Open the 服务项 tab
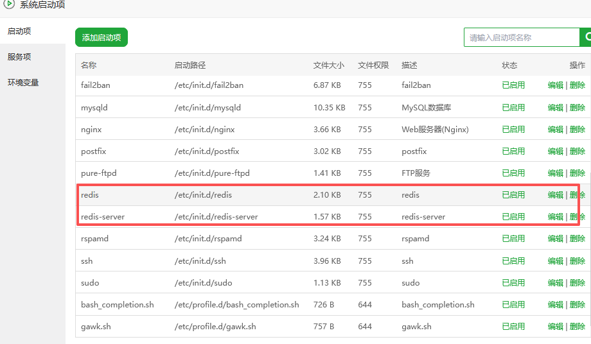Screen dimensions: 591x344 pos(19,56)
